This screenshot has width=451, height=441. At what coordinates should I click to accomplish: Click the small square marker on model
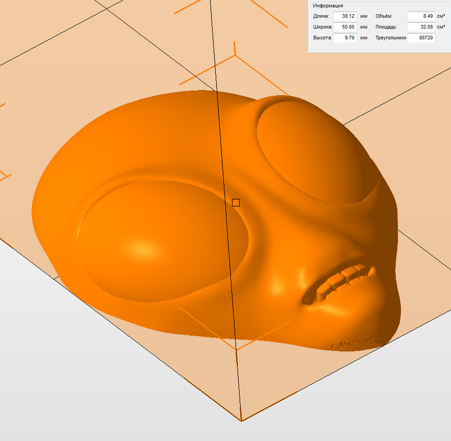tap(236, 203)
